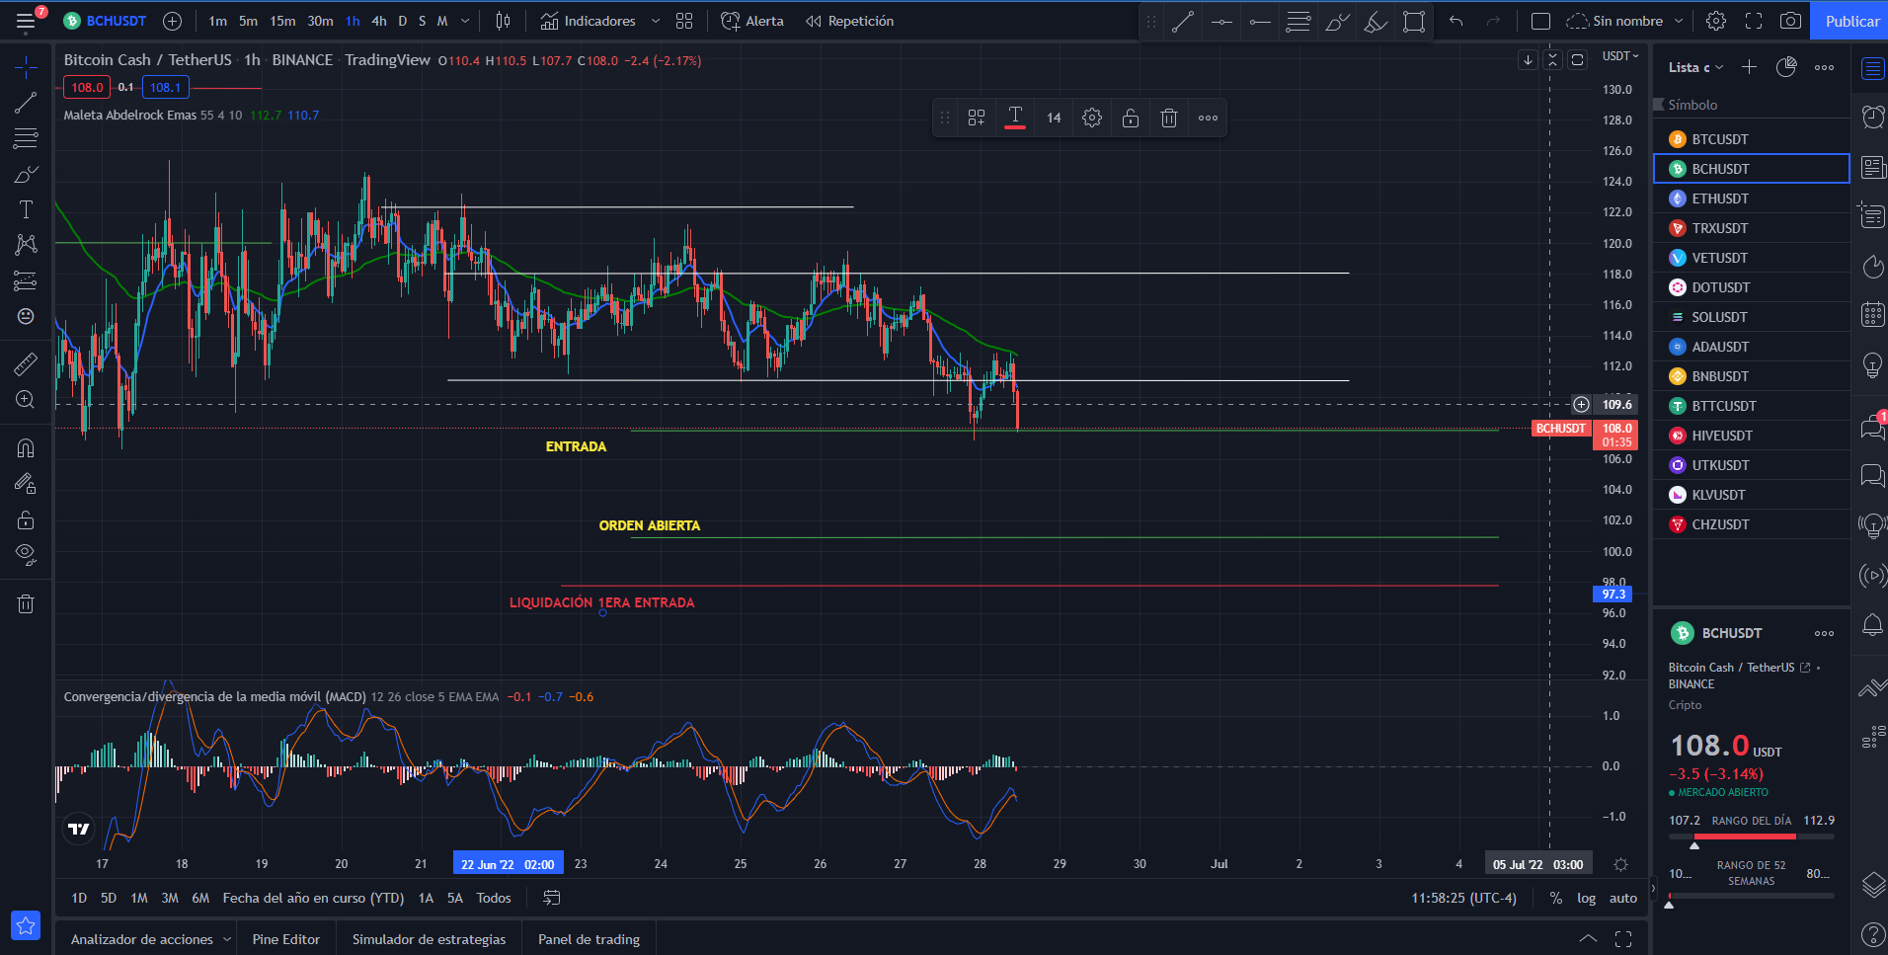1888x955 pixels.
Task: Open the ruler measure tool
Action: (x=26, y=364)
